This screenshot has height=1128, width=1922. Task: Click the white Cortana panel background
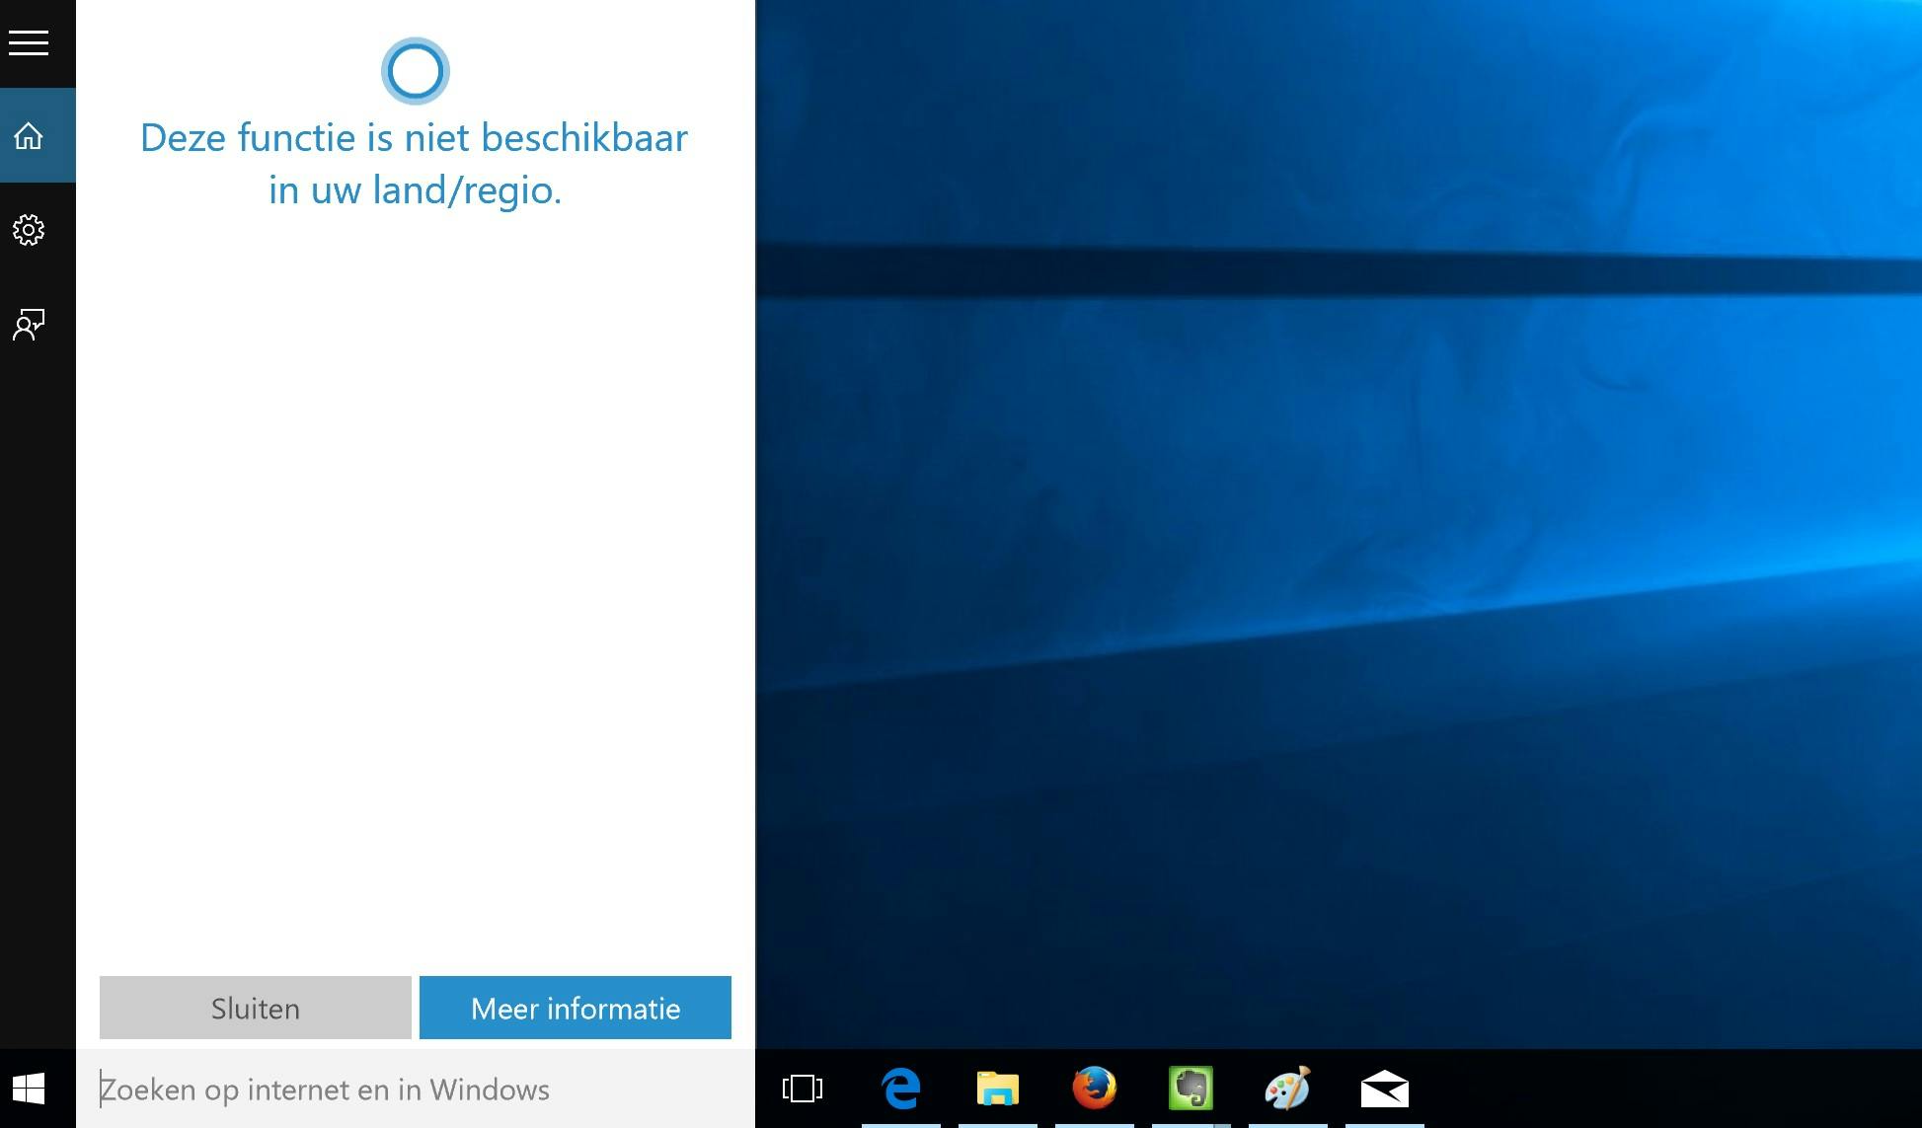click(x=415, y=592)
